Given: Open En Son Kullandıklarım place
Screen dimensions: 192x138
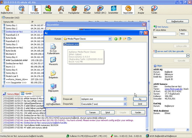Looking at the screenshot, I should coord(53,49).
